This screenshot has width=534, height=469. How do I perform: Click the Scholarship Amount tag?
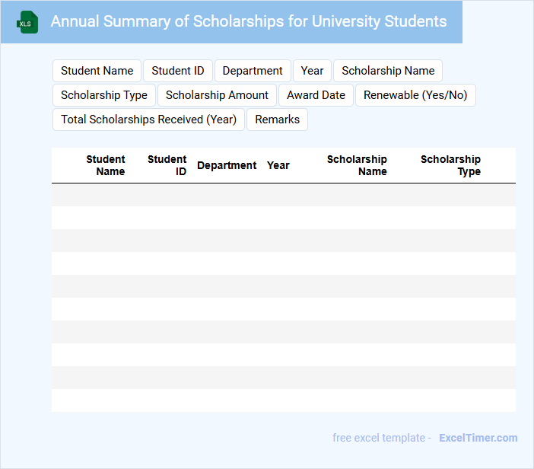pyautogui.click(x=217, y=95)
